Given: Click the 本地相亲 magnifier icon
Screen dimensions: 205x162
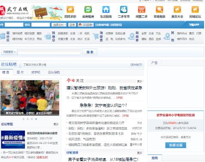Looking at the screenshot, I should 159,9.
